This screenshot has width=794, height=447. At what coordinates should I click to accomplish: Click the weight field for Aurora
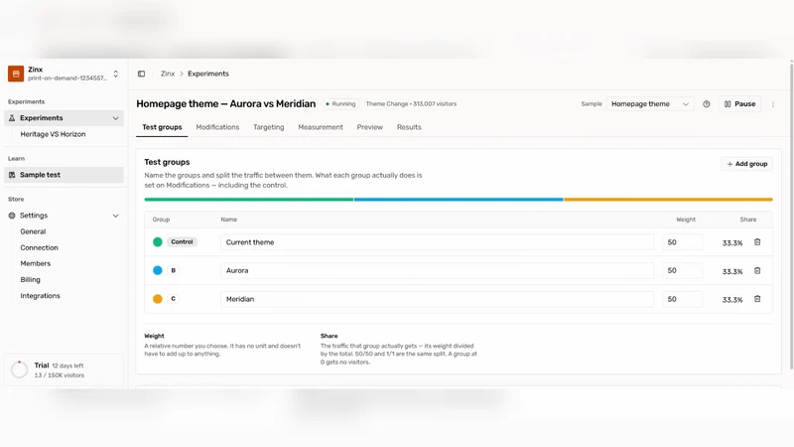point(682,270)
